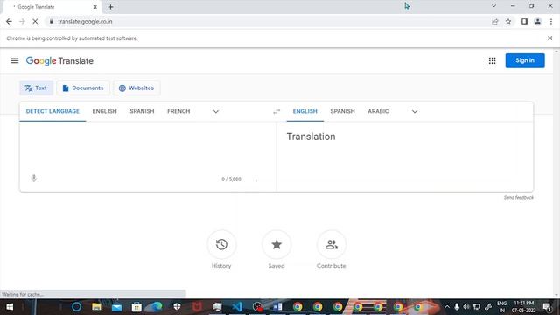
Task: Open Chrome three-dot menu
Action: (x=551, y=21)
